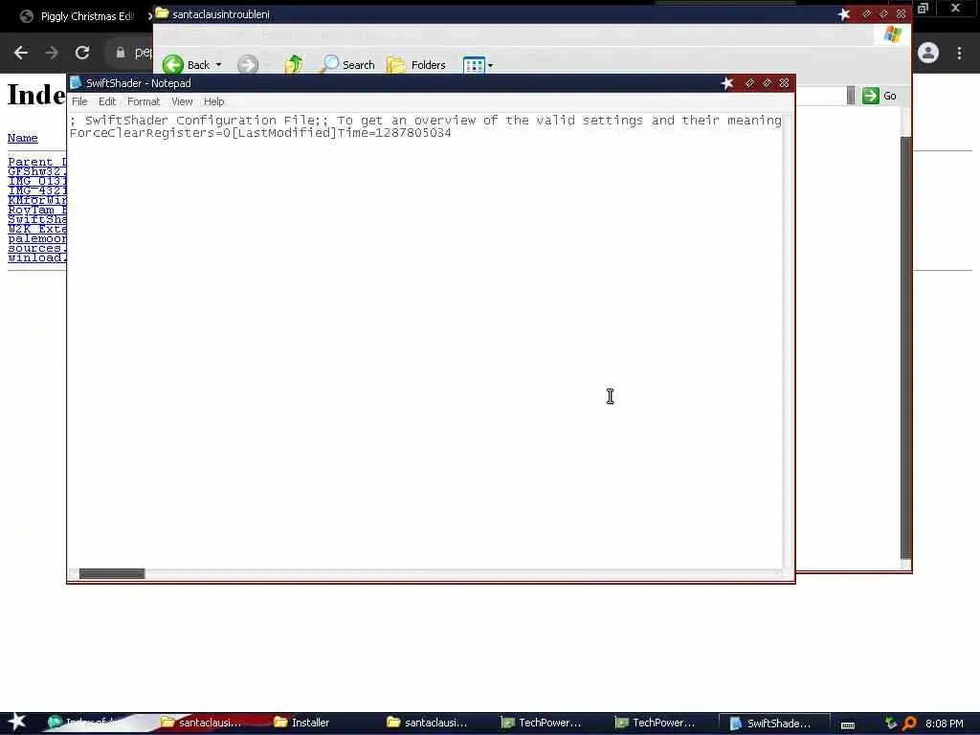Screen dimensions: 980x735
Task: Click the green Go button in Explorer
Action: coord(880,96)
